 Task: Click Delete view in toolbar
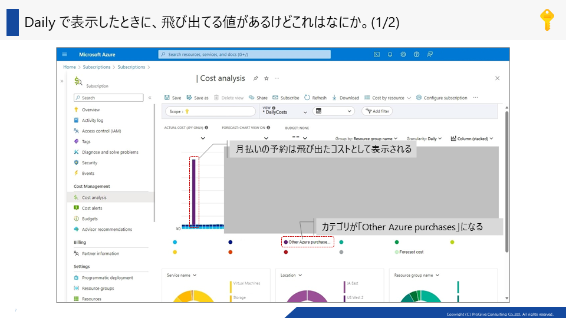point(229,98)
